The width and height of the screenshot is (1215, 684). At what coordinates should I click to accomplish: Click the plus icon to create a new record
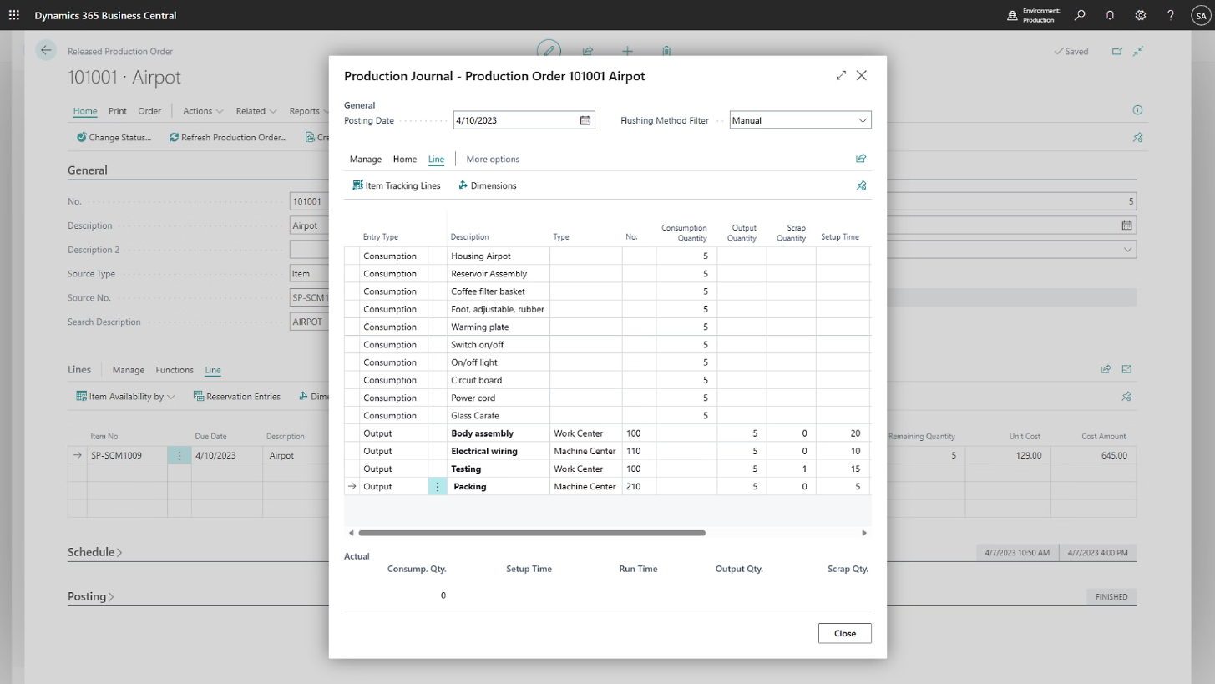(627, 51)
